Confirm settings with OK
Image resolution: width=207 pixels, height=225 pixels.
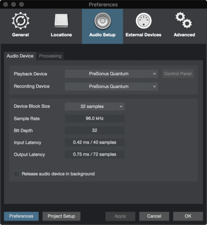(x=188, y=216)
